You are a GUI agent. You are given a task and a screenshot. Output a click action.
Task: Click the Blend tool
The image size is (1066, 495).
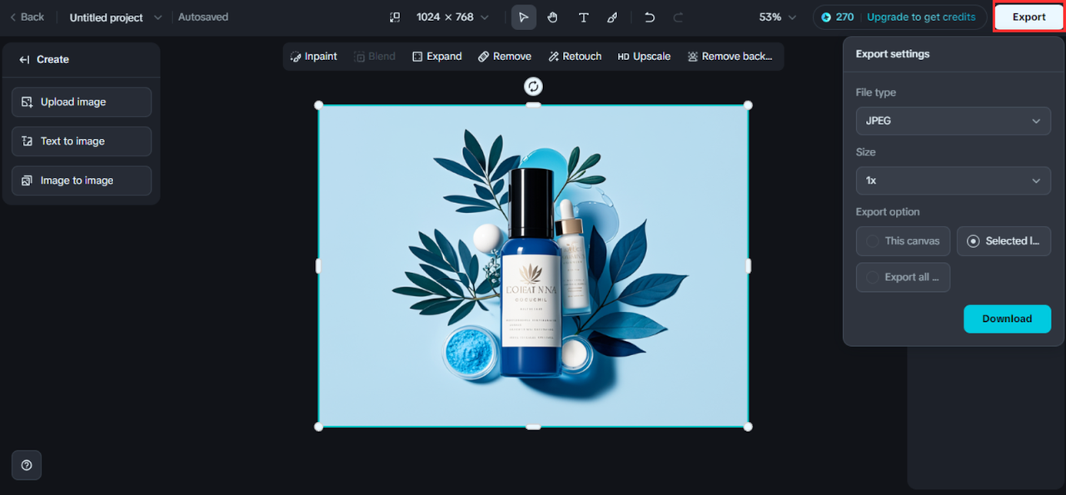(x=375, y=57)
